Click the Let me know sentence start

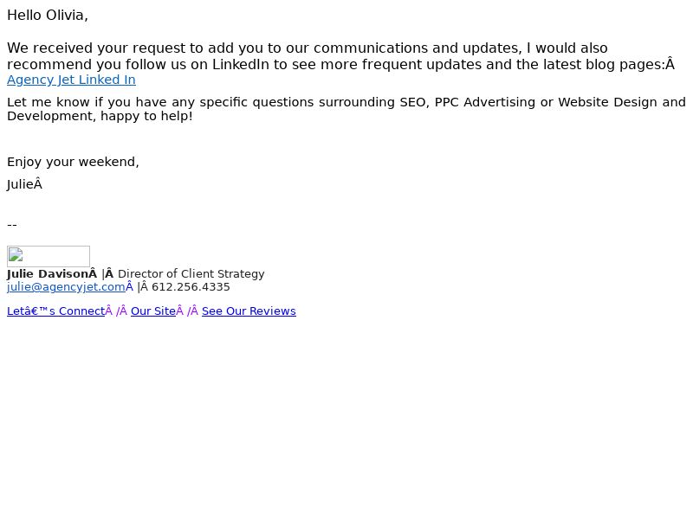pos(53,102)
